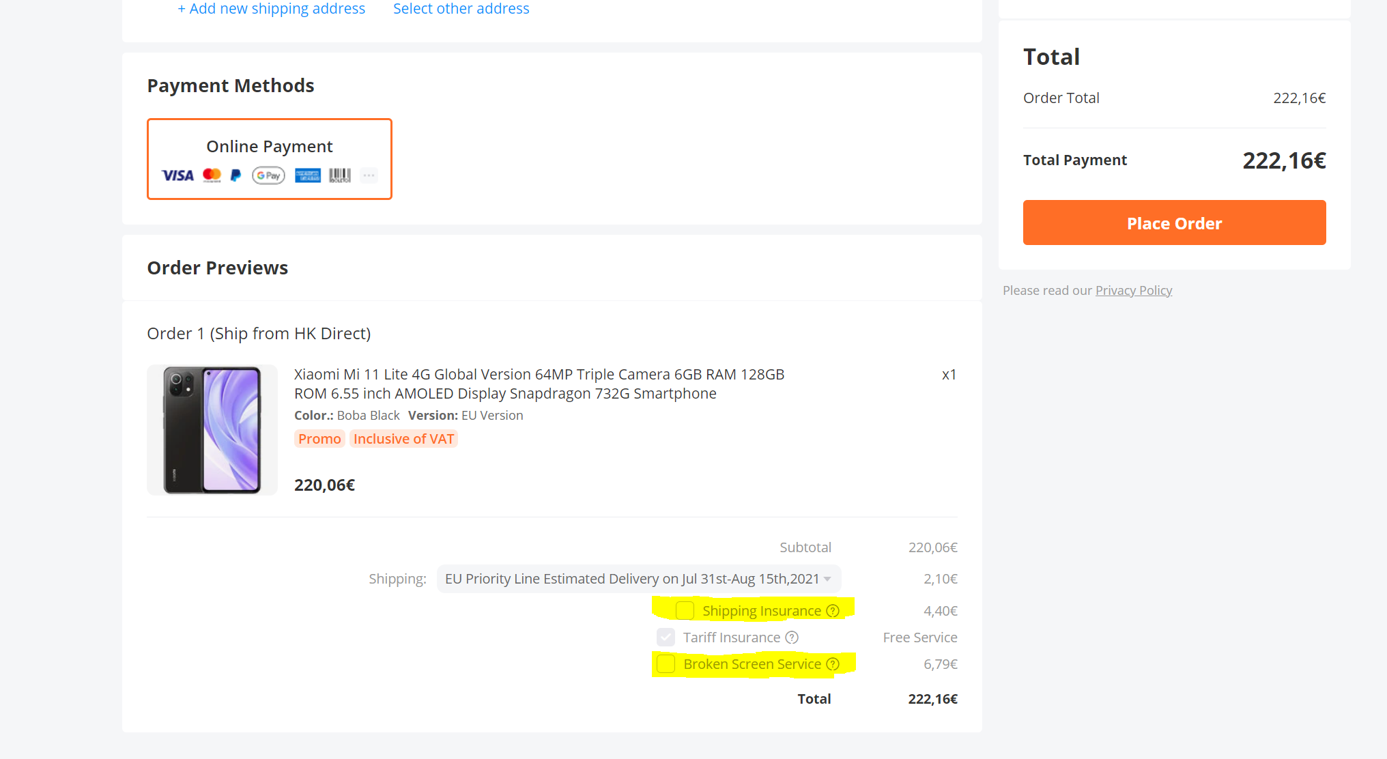Click the 220,06€ product price
The width and height of the screenshot is (1387, 759).
tap(325, 485)
